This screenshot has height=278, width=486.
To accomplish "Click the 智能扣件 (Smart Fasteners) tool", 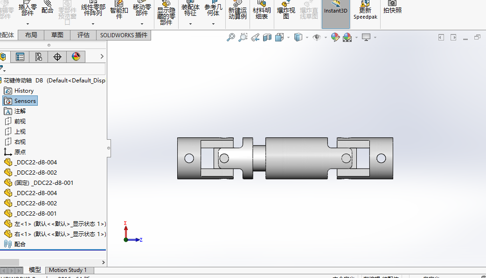I will [119, 10].
